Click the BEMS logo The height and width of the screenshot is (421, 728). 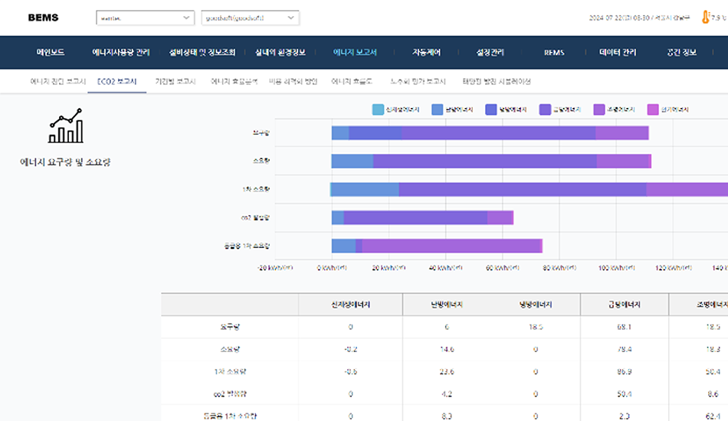click(x=43, y=18)
